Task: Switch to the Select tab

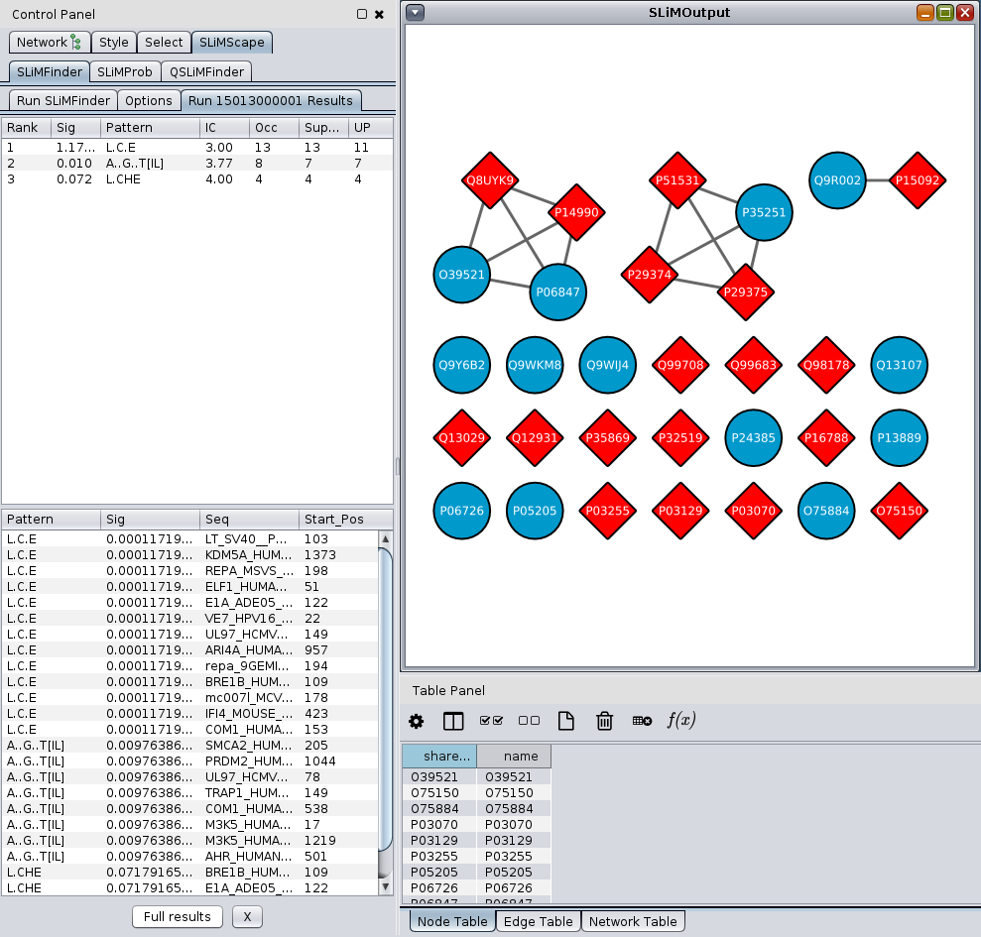Action: click(x=164, y=42)
